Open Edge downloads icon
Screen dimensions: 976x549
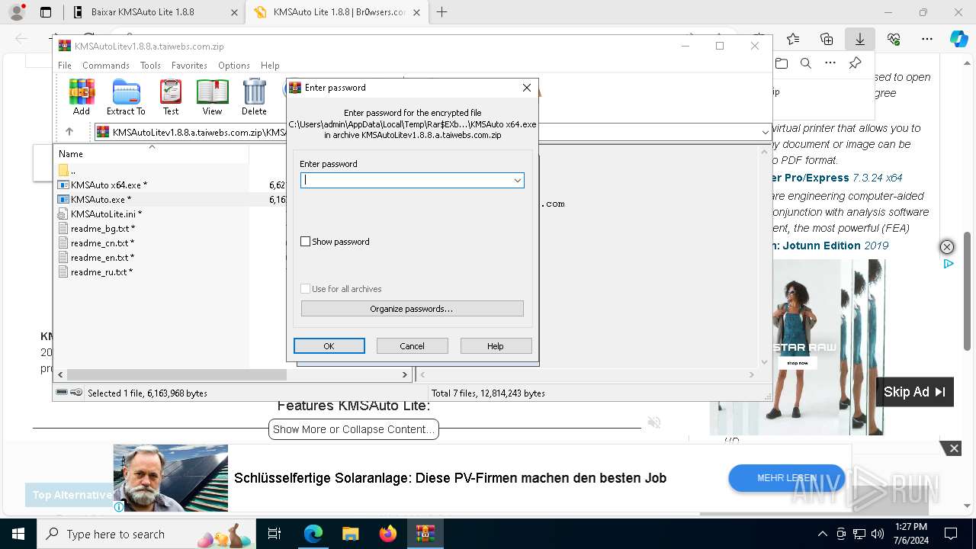859,39
